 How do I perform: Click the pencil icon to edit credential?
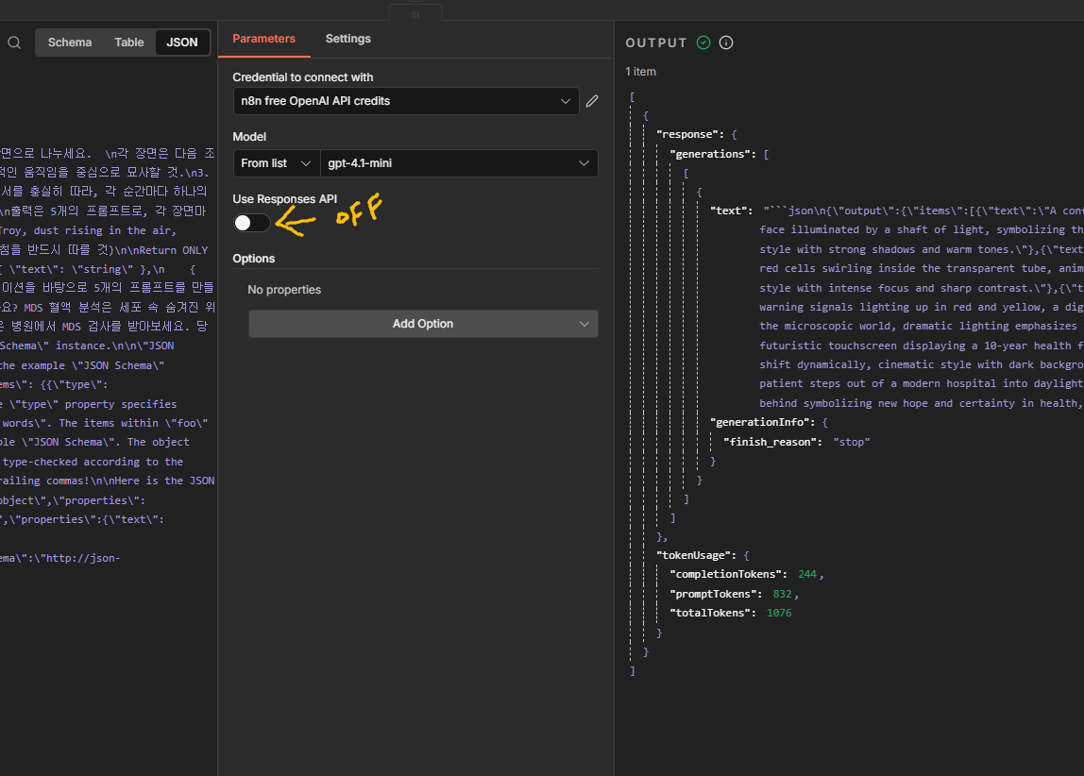(592, 101)
